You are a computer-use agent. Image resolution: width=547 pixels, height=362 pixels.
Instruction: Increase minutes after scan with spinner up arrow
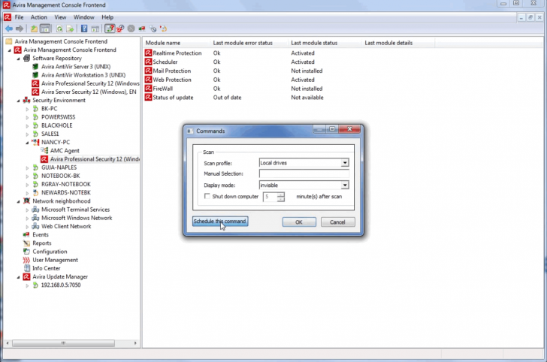(281, 195)
